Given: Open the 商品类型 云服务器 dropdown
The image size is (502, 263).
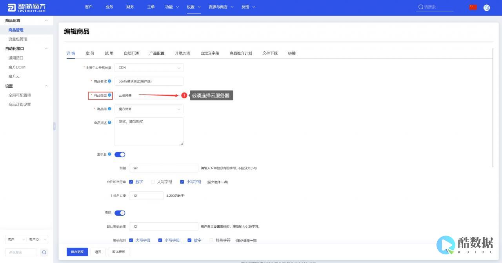Looking at the screenshot, I should click(149, 95).
